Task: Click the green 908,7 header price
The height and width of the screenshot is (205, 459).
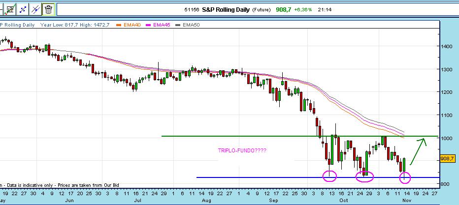Action: 284,10
